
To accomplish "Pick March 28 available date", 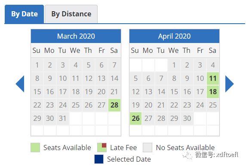I will [114, 105].
